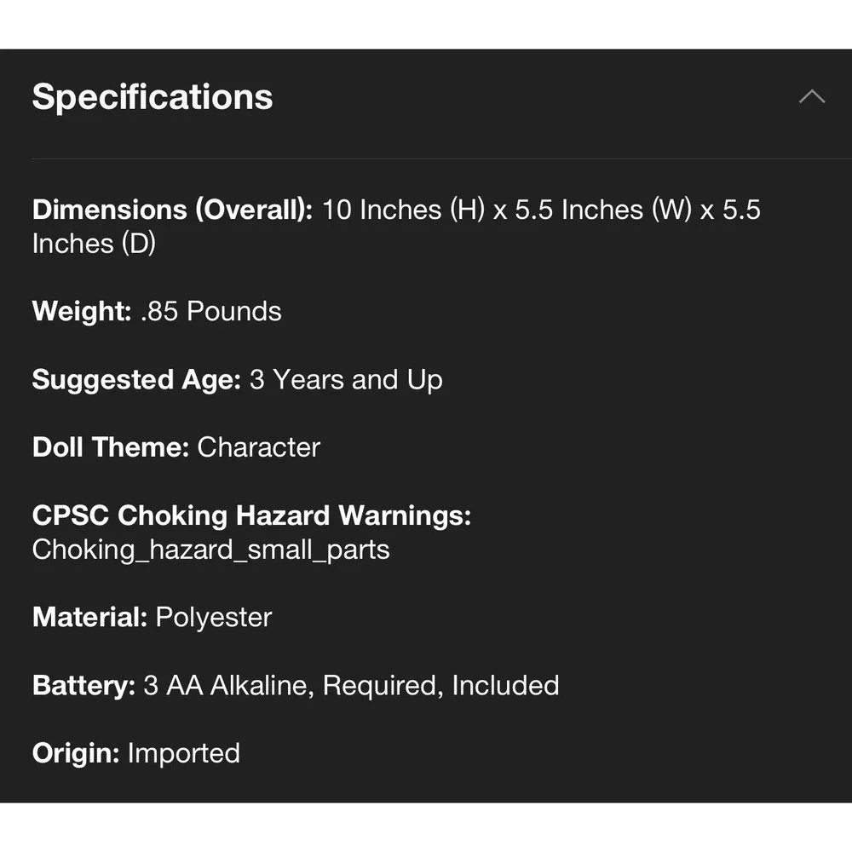852x852 pixels.
Task: Click the 10 Inches (H) dimension value
Action: [x=403, y=210]
